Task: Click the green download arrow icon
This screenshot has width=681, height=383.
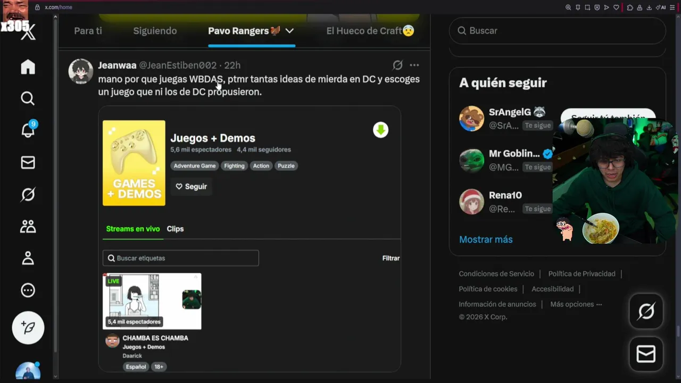Action: (380, 130)
